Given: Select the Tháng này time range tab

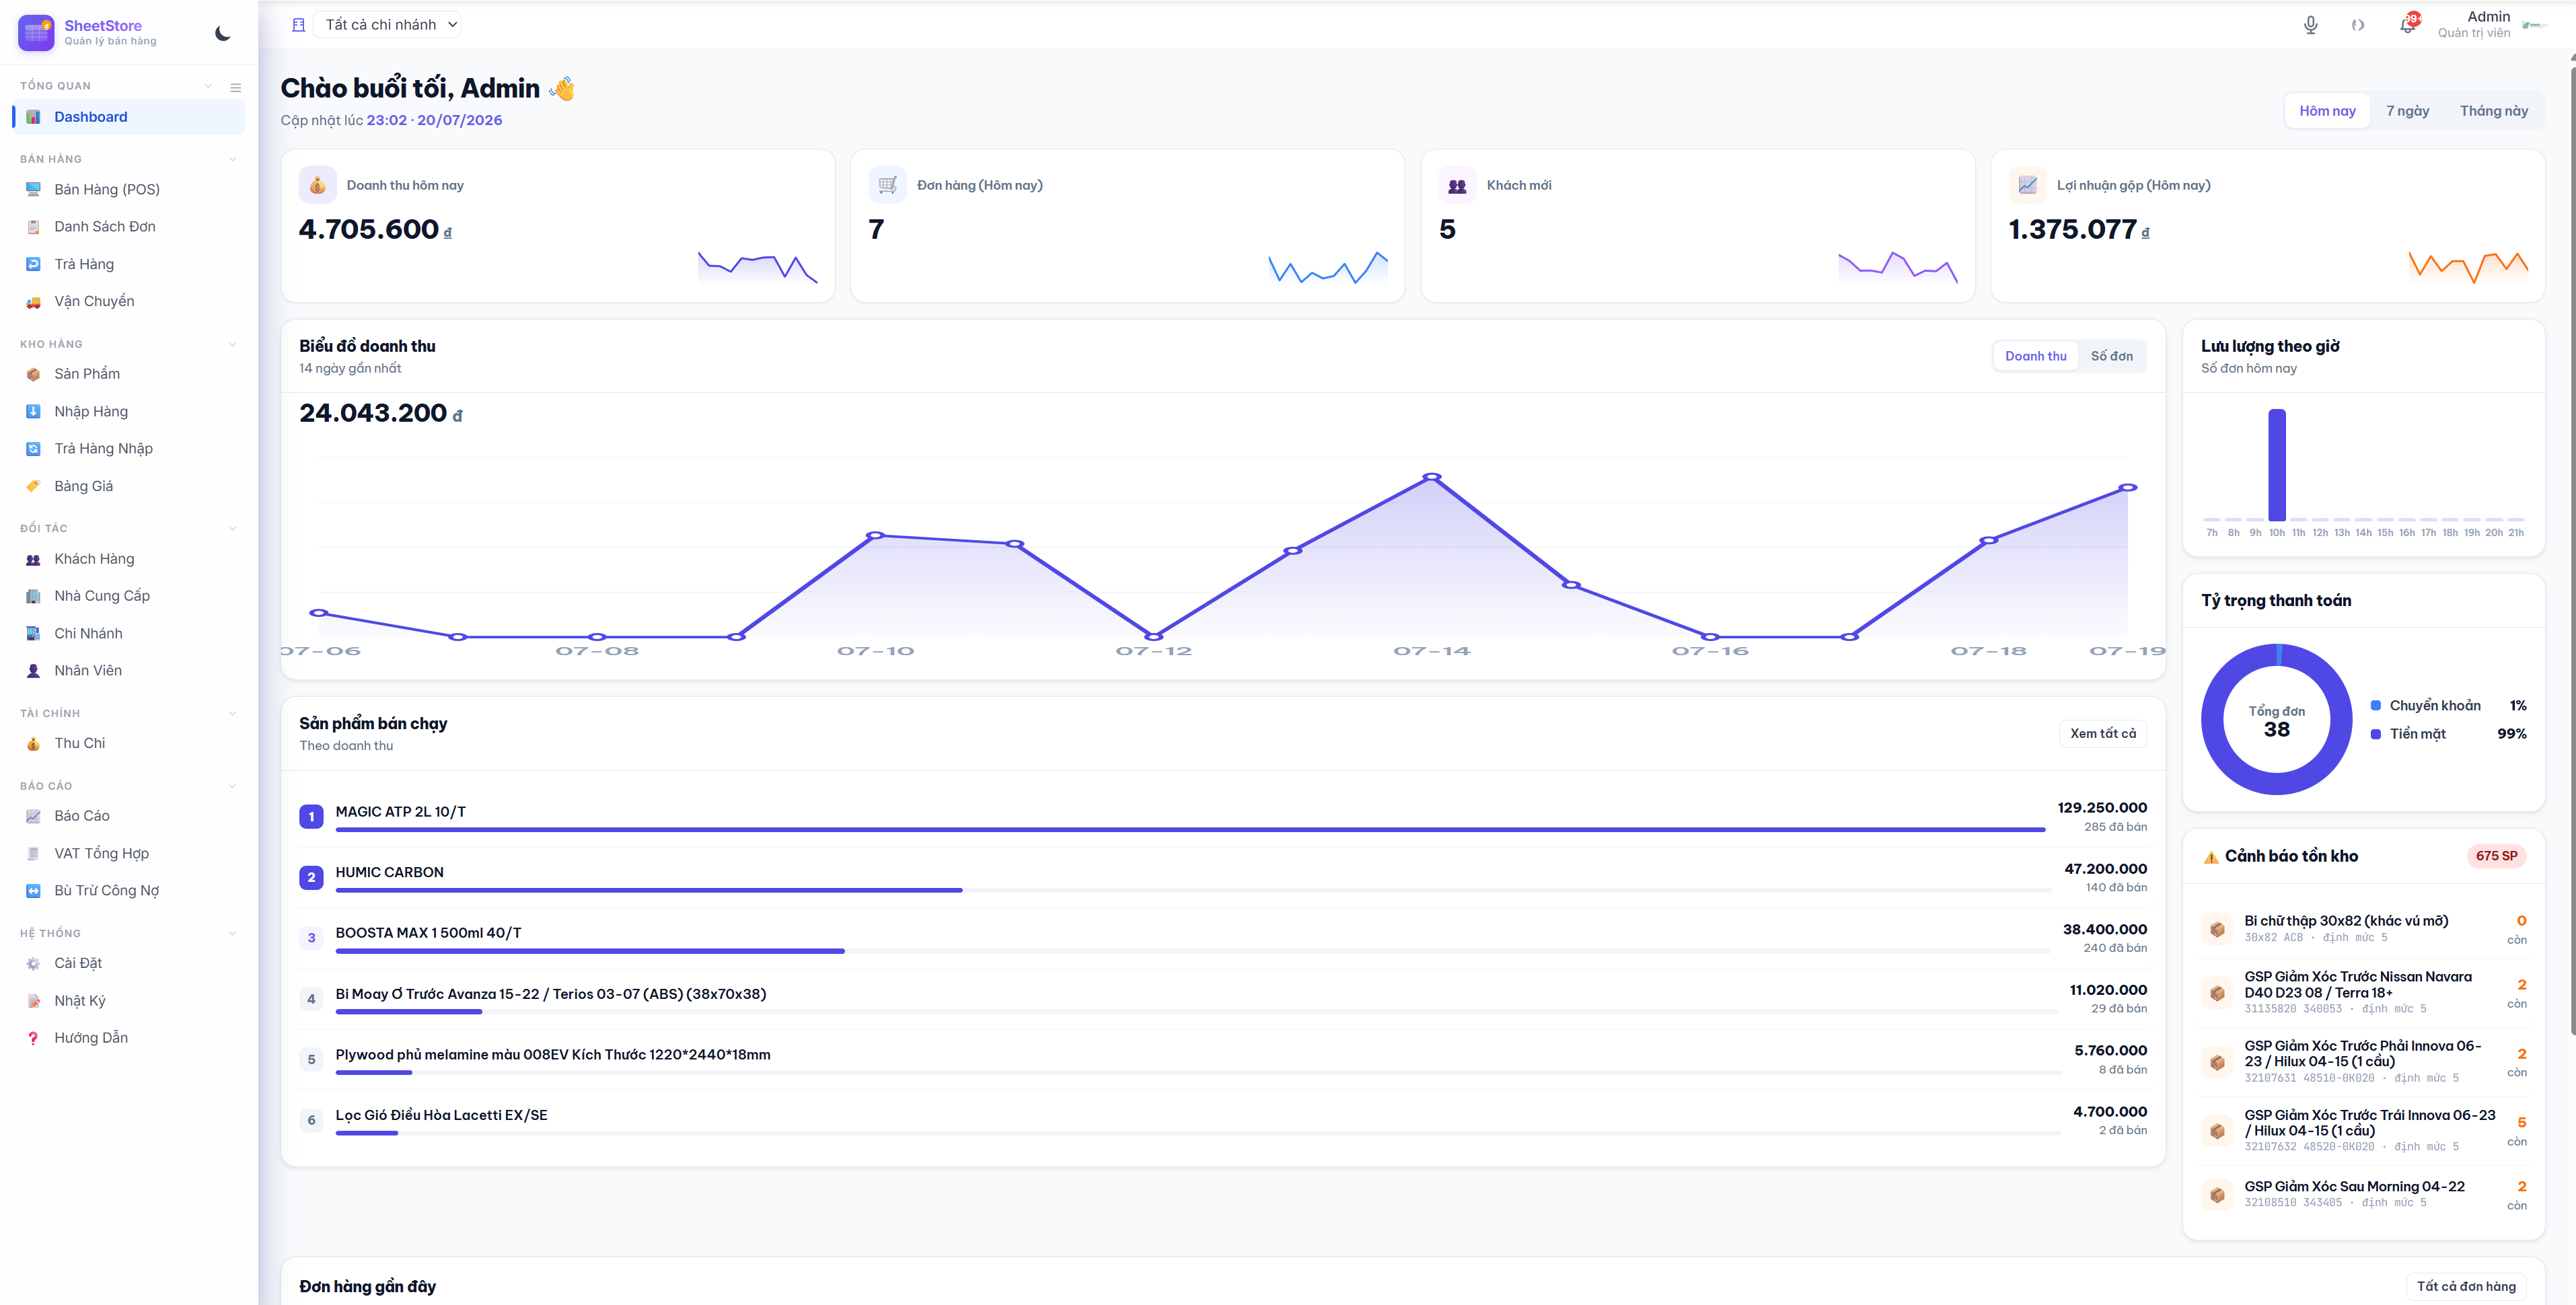Looking at the screenshot, I should (x=2493, y=111).
